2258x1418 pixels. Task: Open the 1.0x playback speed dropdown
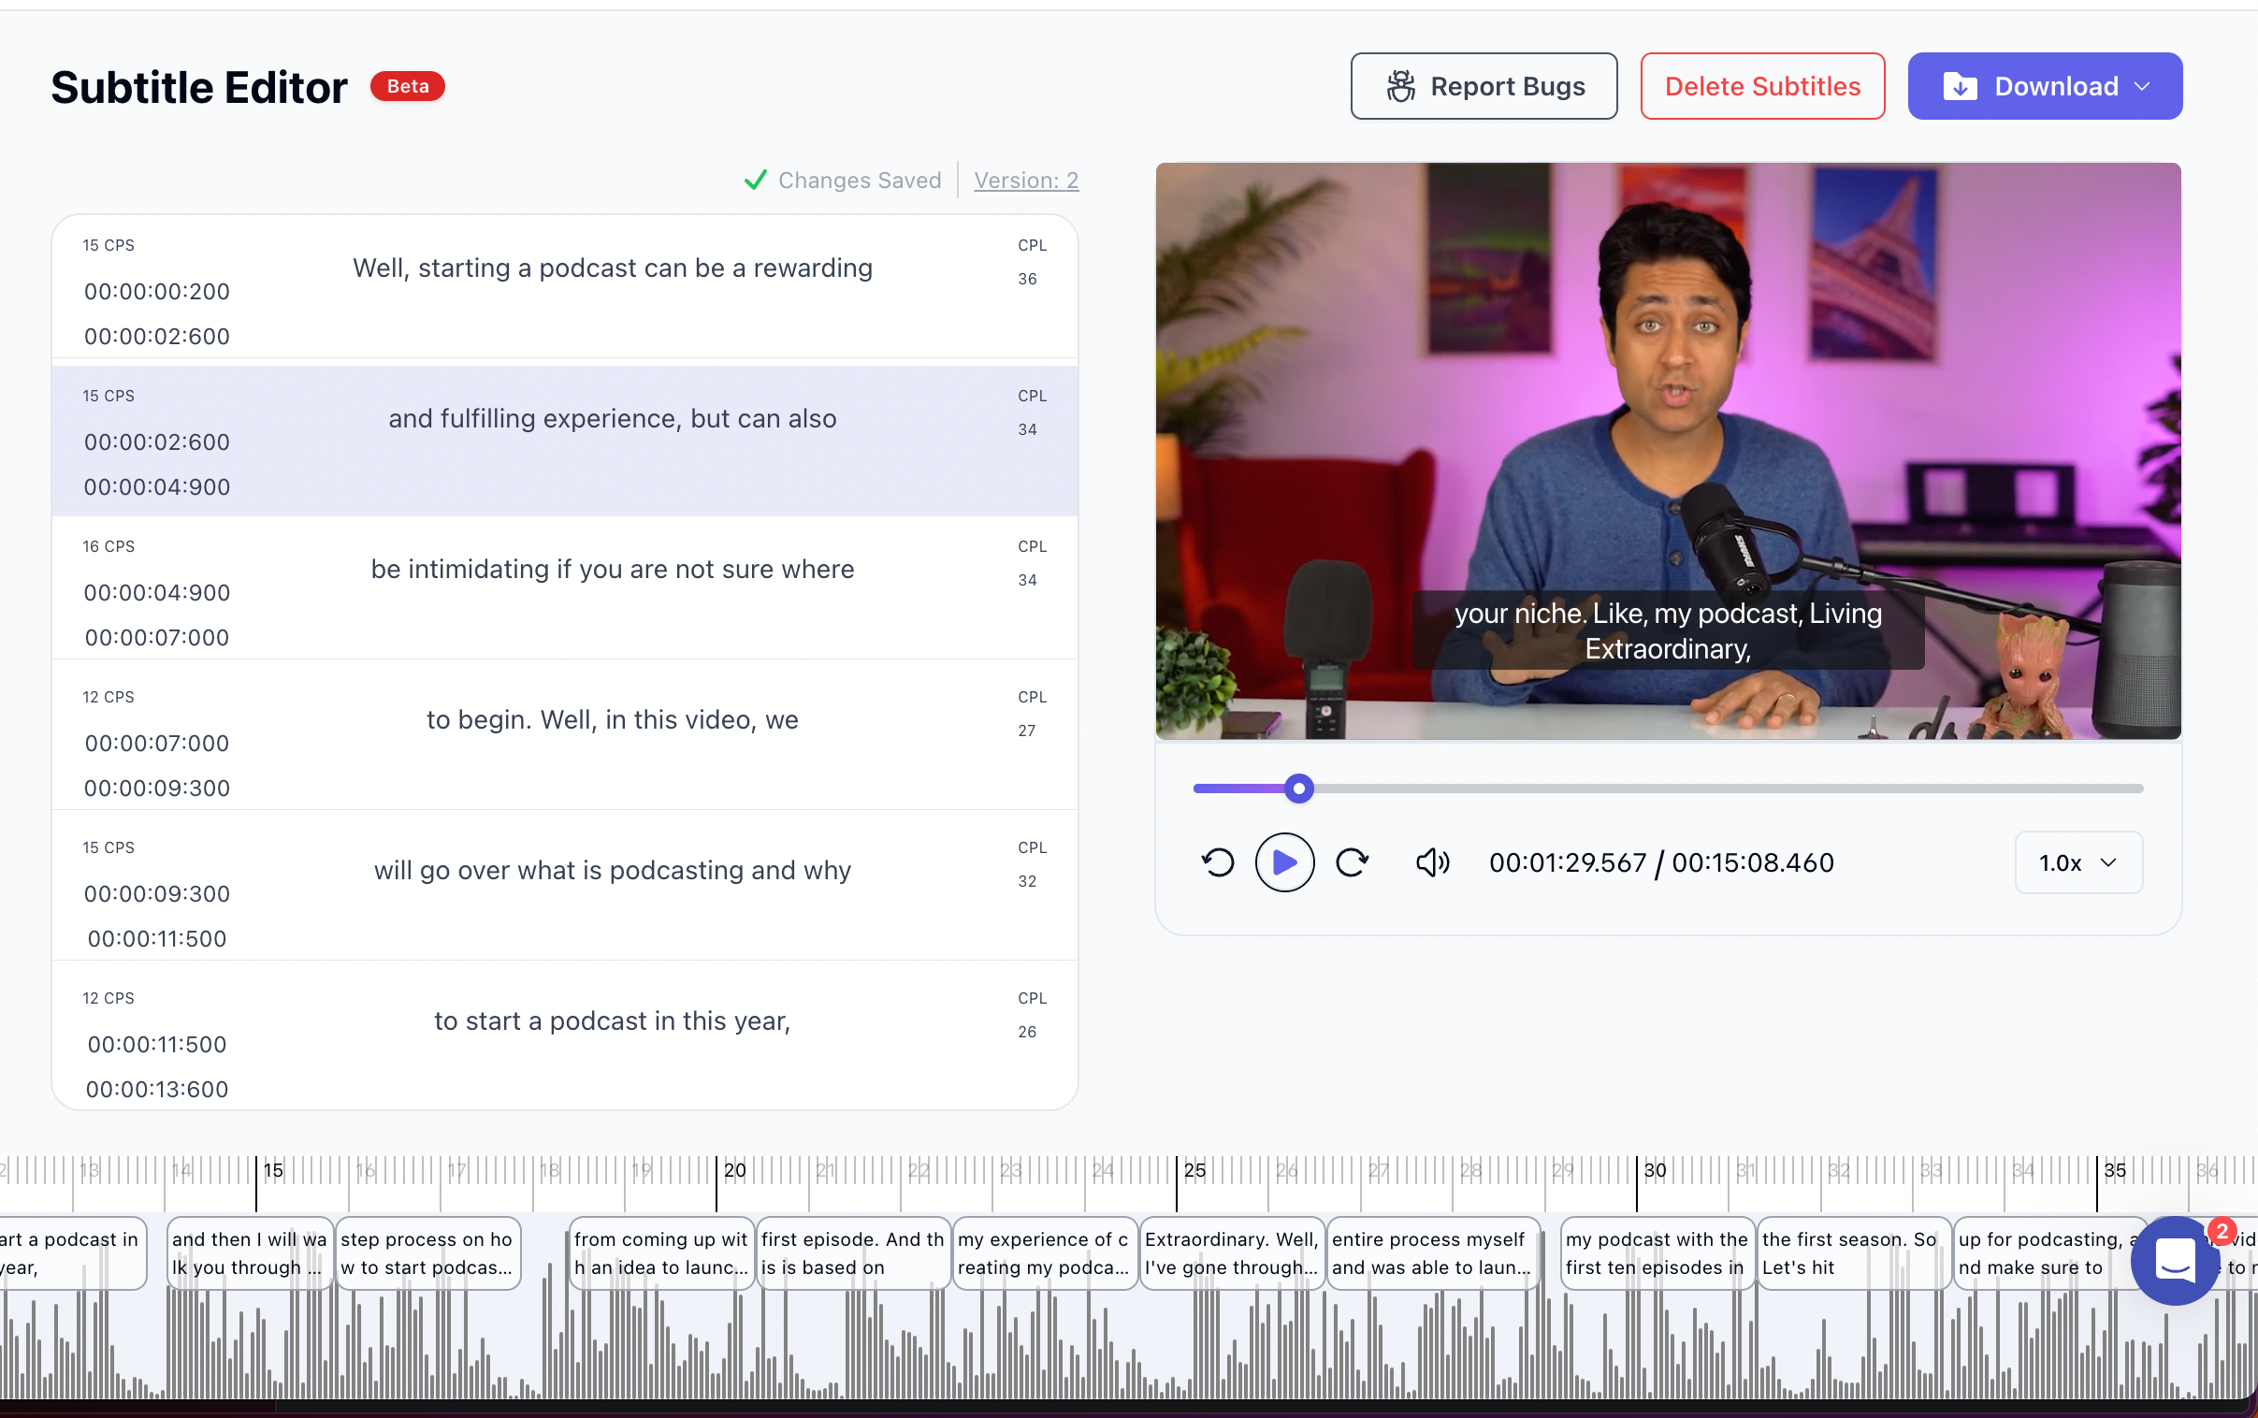coord(2078,861)
